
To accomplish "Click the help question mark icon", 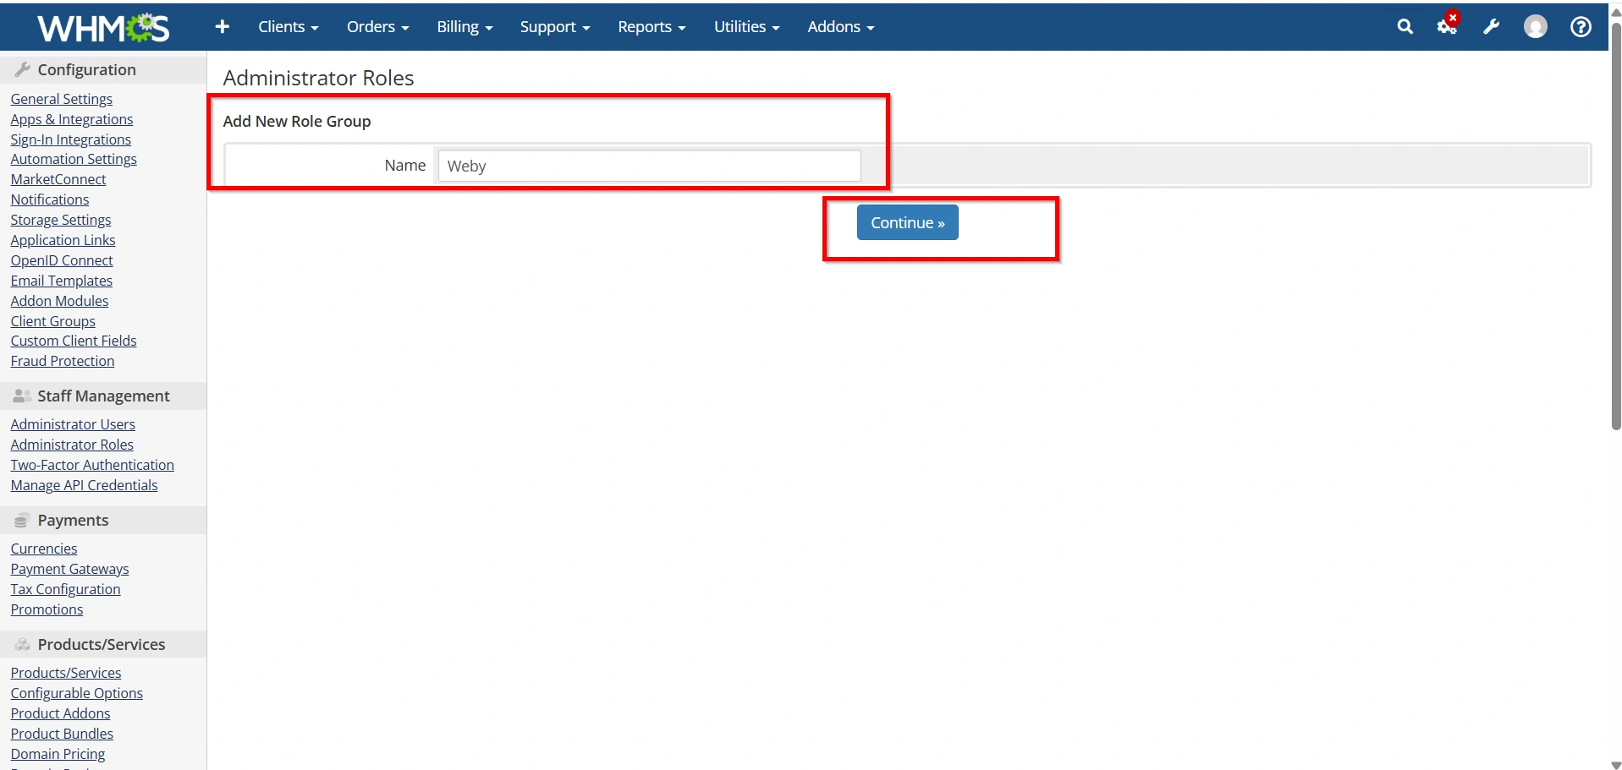I will [1580, 27].
